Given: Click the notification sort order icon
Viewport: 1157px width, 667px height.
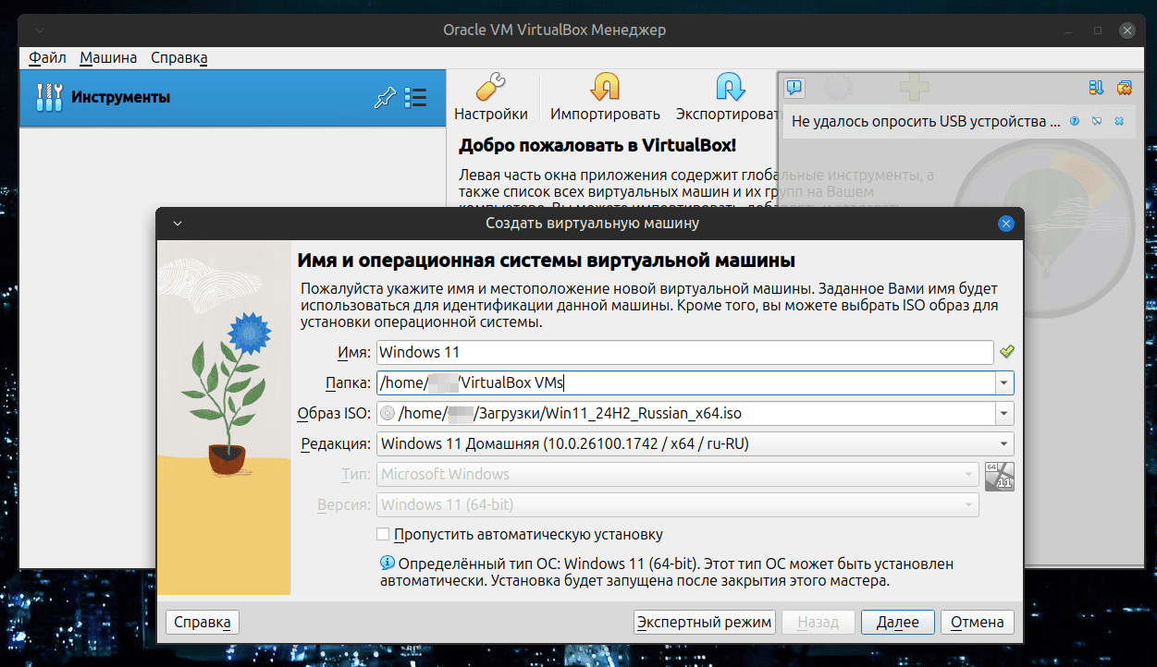Looking at the screenshot, I should coord(1097,88).
